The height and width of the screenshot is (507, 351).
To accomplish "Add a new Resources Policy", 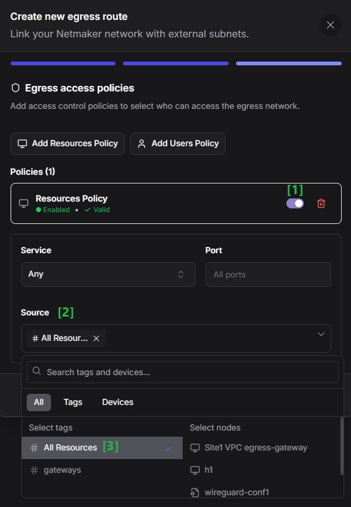I will click(x=68, y=144).
